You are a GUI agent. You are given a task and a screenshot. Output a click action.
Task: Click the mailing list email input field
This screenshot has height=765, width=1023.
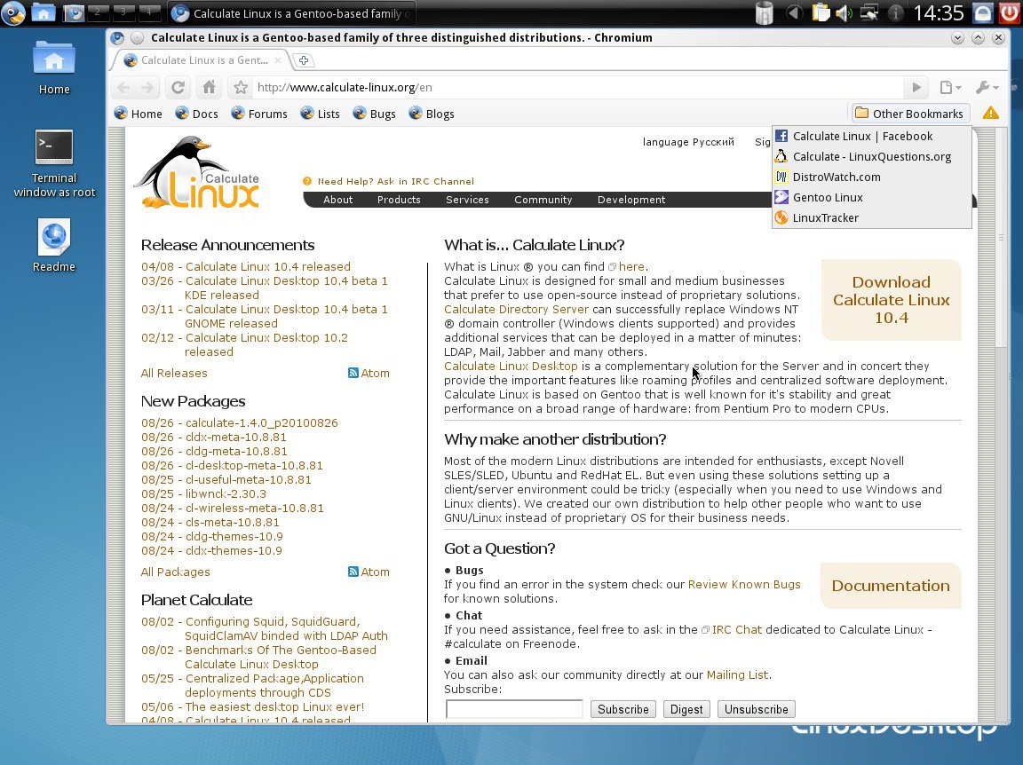pos(514,709)
